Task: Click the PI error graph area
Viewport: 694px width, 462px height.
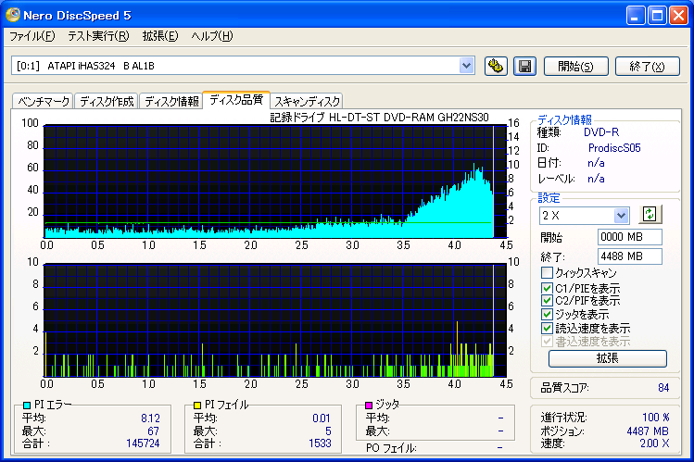Action: (275, 181)
